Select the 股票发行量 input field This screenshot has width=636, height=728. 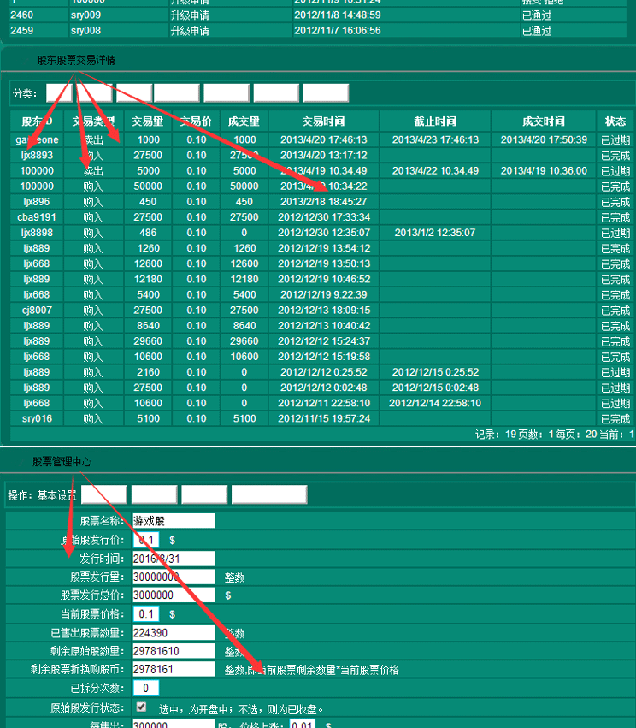pos(174,577)
